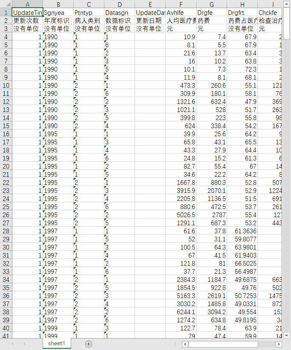Select cell 数据标识
Screen dimensions: 291x350
119,20
